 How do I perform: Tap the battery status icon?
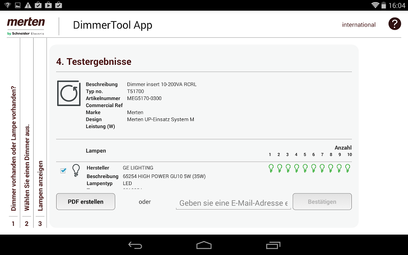click(384, 5)
